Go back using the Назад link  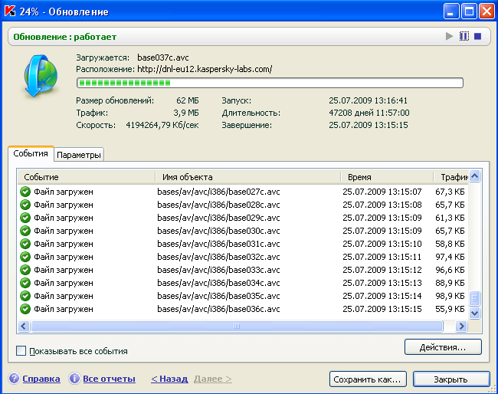(169, 379)
